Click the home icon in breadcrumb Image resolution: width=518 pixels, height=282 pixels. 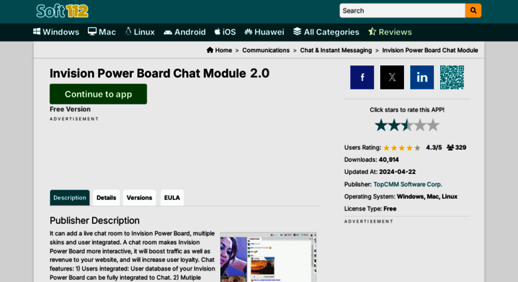(x=210, y=50)
